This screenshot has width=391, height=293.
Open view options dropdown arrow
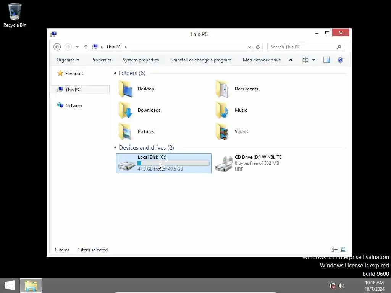[x=314, y=60]
